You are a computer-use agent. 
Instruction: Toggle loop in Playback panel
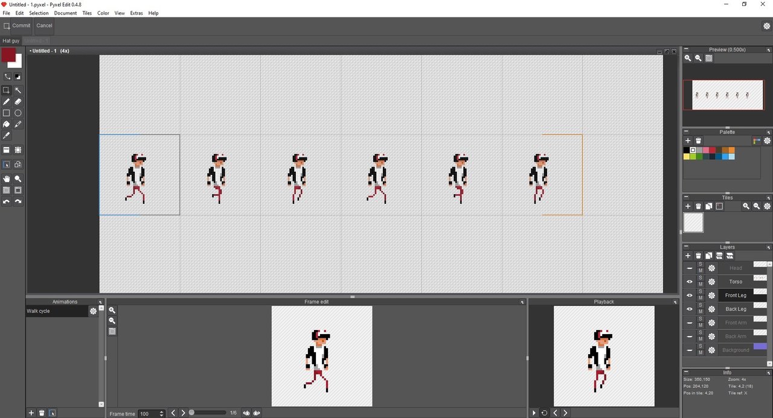544,413
